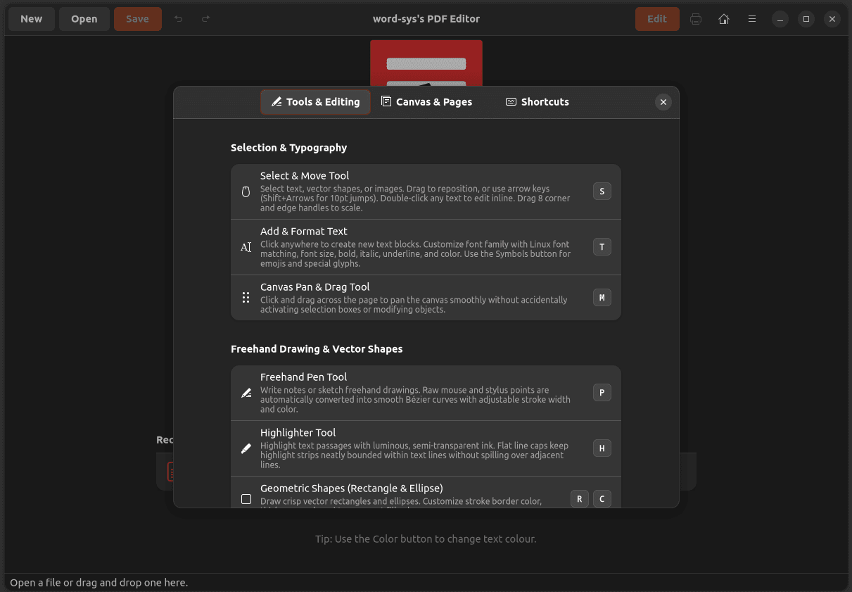Click the H shortcut key badge
This screenshot has height=592, width=852.
(x=602, y=448)
